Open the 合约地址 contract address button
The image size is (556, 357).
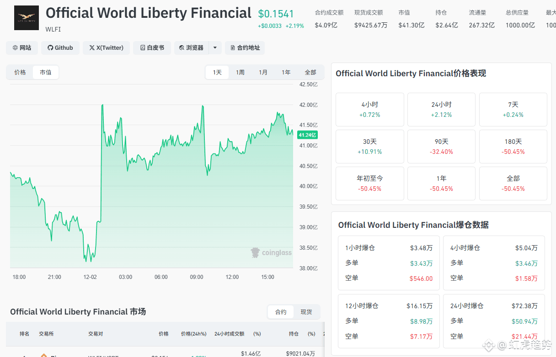click(x=245, y=48)
